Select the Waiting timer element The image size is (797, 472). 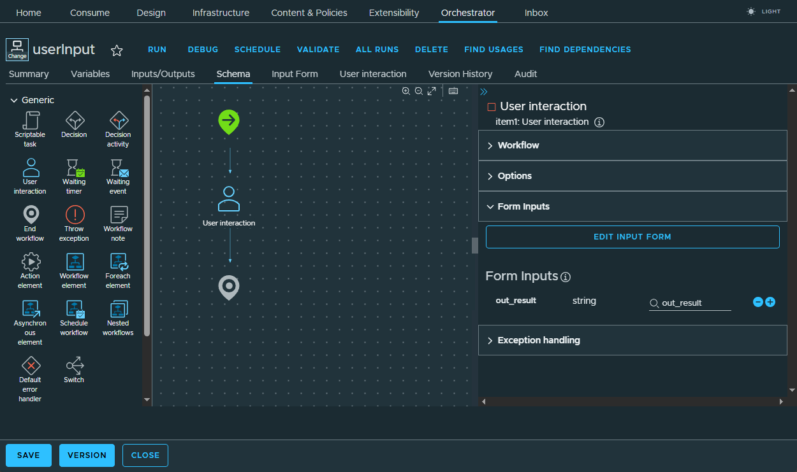pos(74,172)
